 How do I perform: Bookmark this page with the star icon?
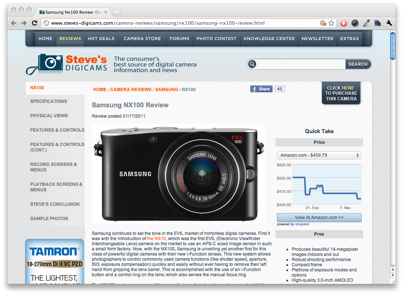pos(331,23)
